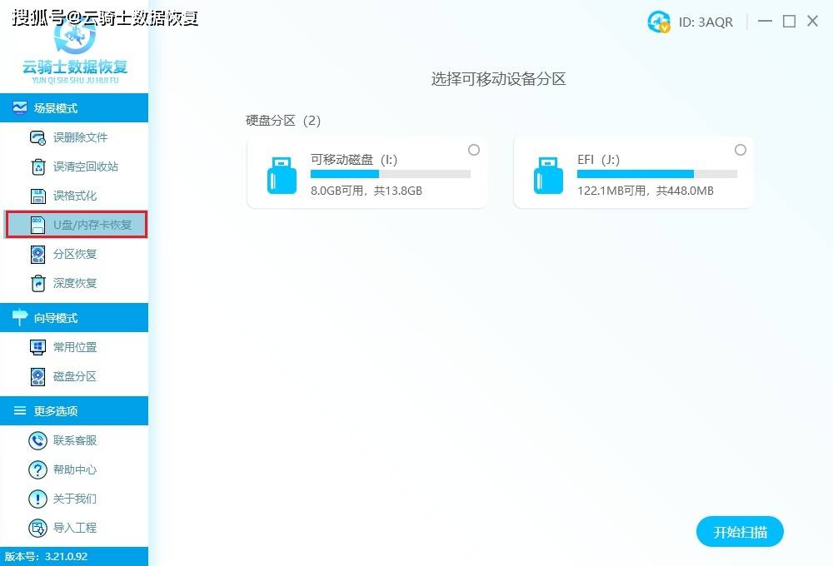Open 误删除文件 recovery mode
This screenshot has width=833, height=566.
(x=74, y=137)
